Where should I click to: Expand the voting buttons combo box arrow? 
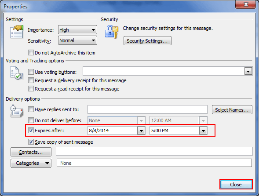248,72
